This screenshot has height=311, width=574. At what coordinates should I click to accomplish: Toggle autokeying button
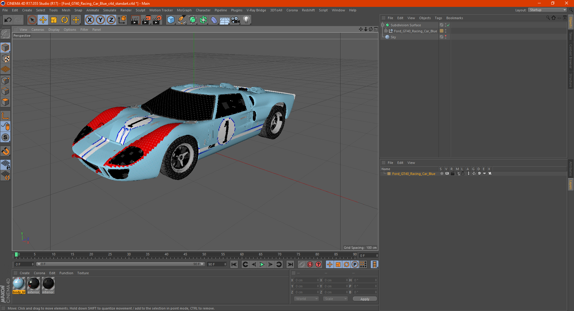pos(310,264)
